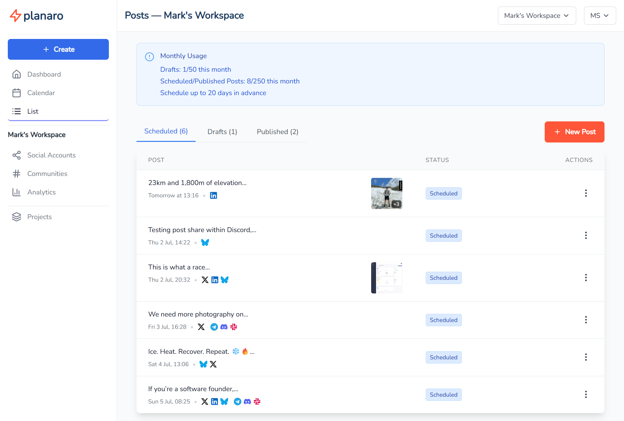Screen dimensions: 624x421
Task: Click X icon on the race post
Action: [205, 280]
